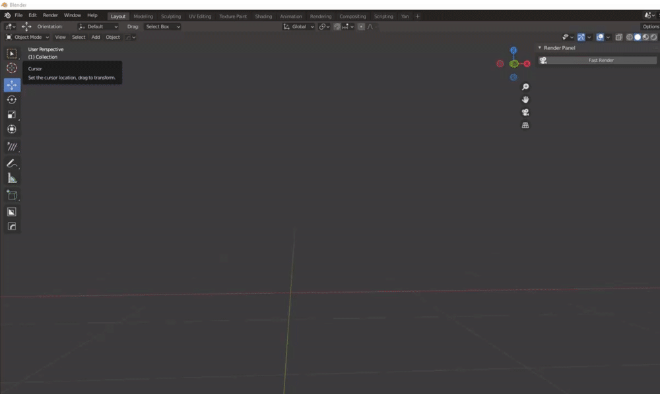
Task: Switch to the Scripting workspace tab
Action: pyautogui.click(x=383, y=16)
